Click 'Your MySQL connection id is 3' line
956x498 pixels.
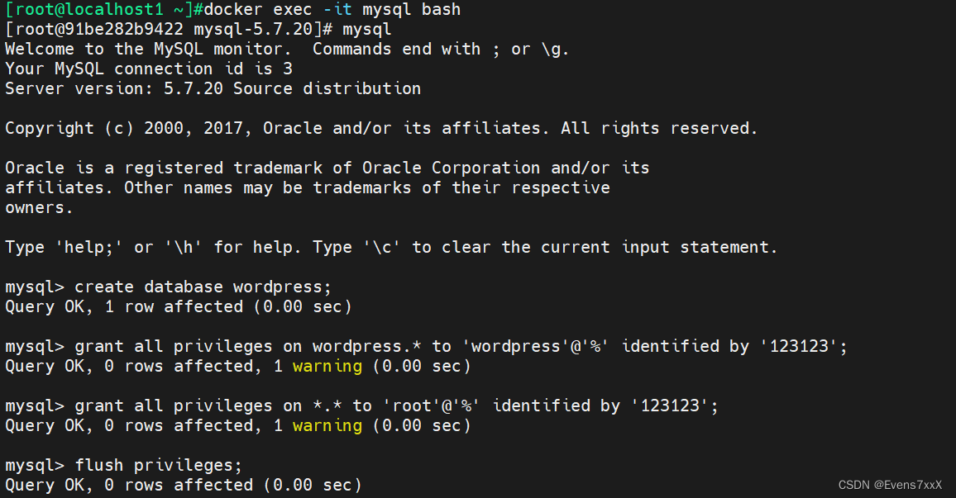(149, 69)
